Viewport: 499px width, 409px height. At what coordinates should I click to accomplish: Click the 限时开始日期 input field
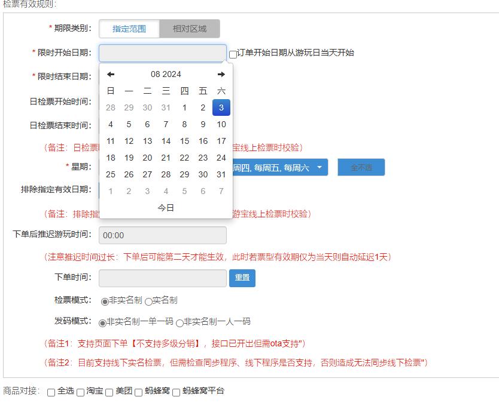pos(163,53)
